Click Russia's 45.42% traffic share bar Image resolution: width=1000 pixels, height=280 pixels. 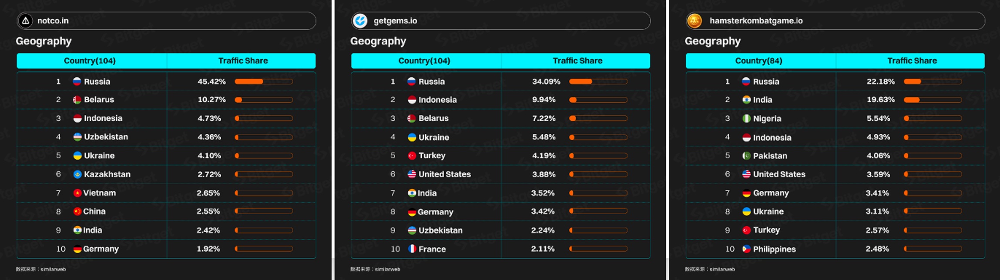click(263, 81)
